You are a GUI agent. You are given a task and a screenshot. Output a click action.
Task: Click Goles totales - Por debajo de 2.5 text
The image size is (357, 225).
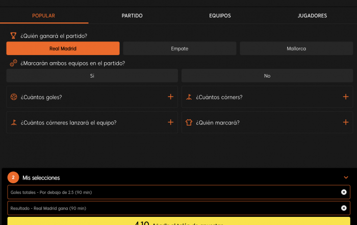[x=51, y=192]
